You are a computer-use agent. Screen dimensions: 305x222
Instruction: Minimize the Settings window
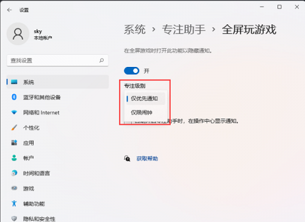(x=262, y=7)
